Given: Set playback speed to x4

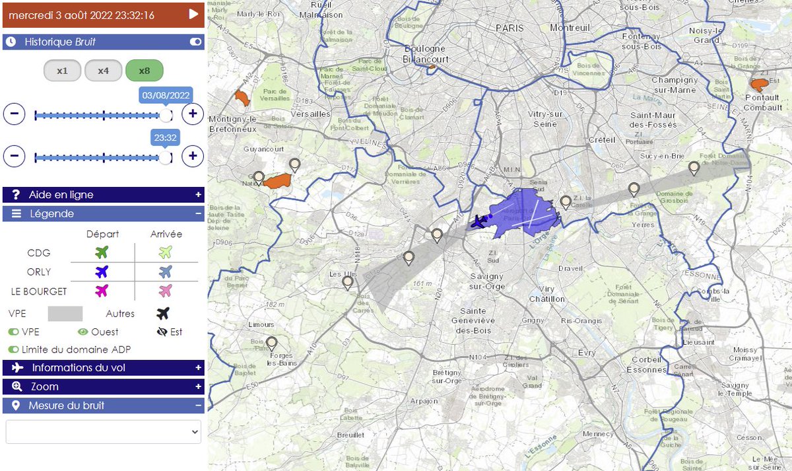Looking at the screenshot, I should click(x=103, y=71).
